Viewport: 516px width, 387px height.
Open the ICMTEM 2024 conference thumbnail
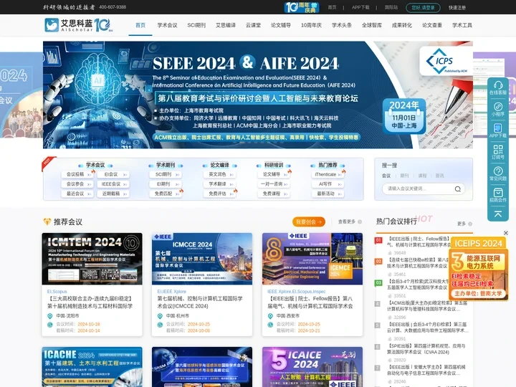(x=92, y=259)
